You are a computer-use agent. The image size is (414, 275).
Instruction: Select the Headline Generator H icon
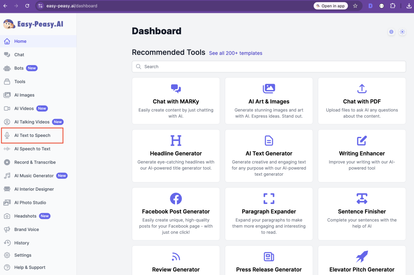coord(176,141)
